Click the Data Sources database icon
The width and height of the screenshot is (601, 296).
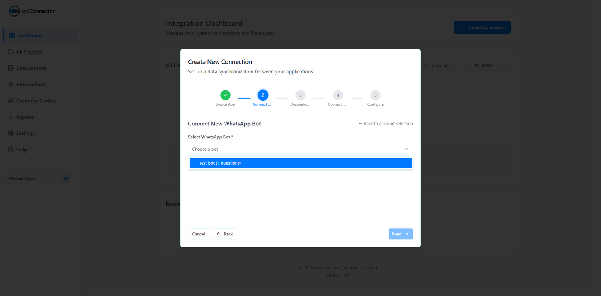[11, 68]
